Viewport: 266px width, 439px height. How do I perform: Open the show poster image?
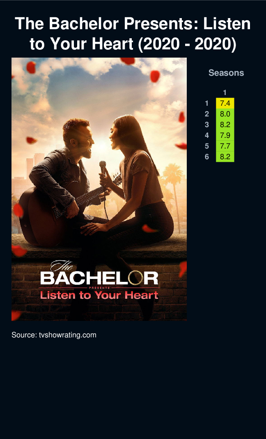click(99, 189)
